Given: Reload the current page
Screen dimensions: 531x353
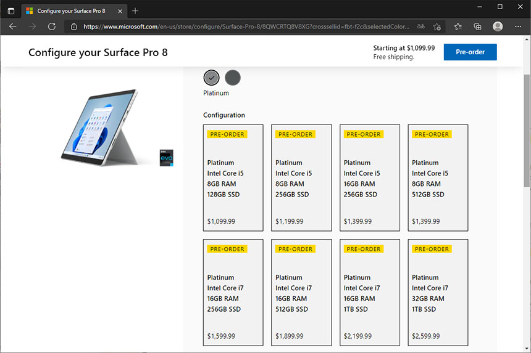Looking at the screenshot, I should coord(51,26).
